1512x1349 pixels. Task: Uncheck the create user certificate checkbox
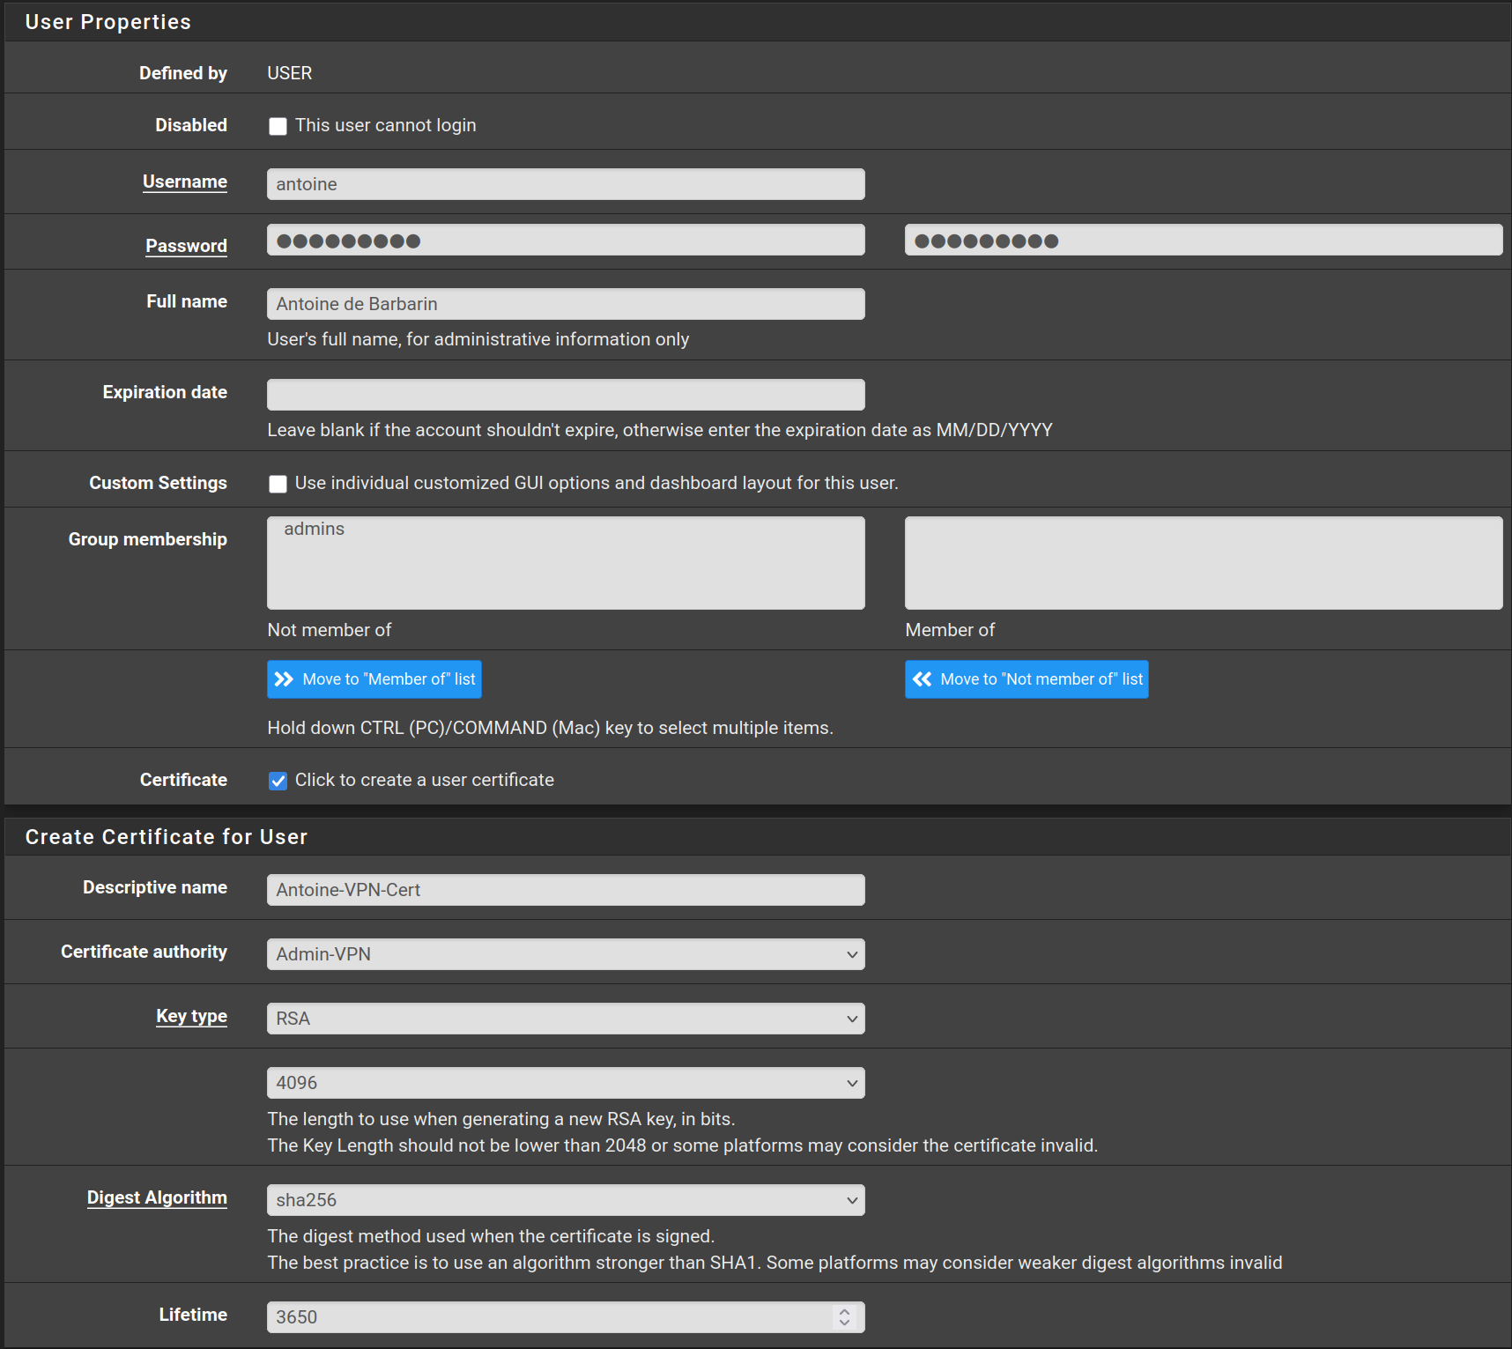point(278,781)
